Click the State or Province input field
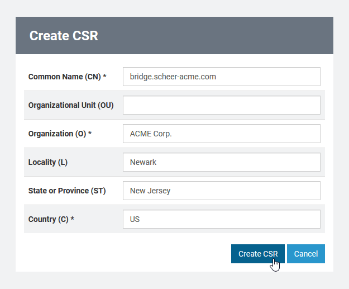 click(221, 191)
